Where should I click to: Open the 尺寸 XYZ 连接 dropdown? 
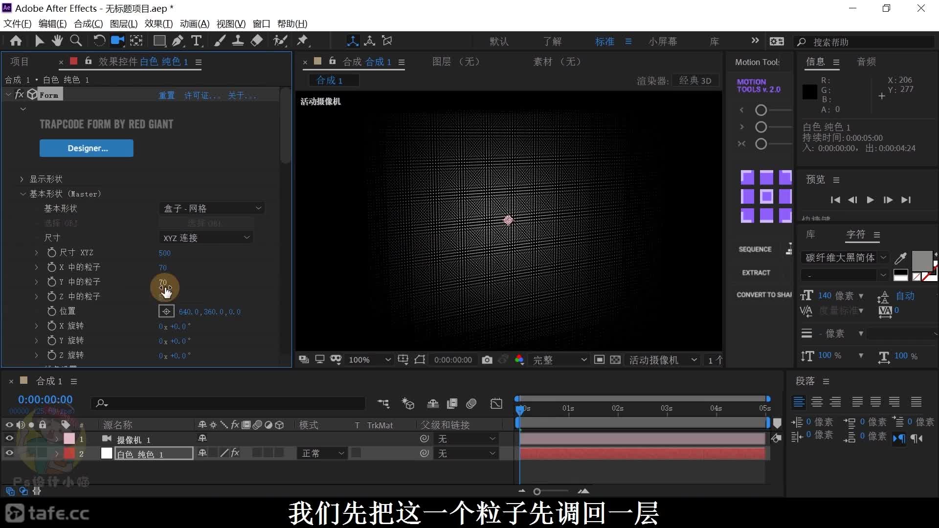pyautogui.click(x=206, y=238)
